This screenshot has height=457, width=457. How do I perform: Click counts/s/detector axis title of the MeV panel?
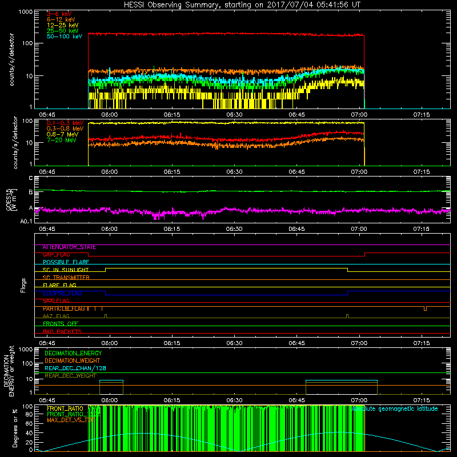click(x=15, y=143)
